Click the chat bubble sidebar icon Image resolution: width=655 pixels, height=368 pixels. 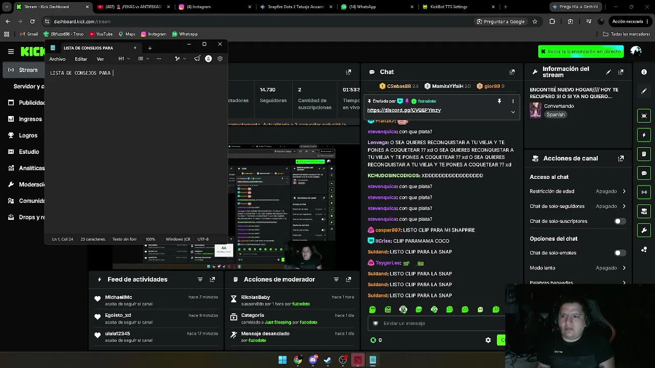(x=644, y=173)
